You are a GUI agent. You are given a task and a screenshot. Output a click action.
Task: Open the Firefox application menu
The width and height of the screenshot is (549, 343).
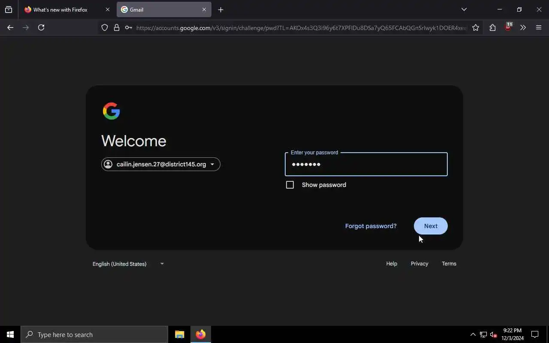coord(539,28)
